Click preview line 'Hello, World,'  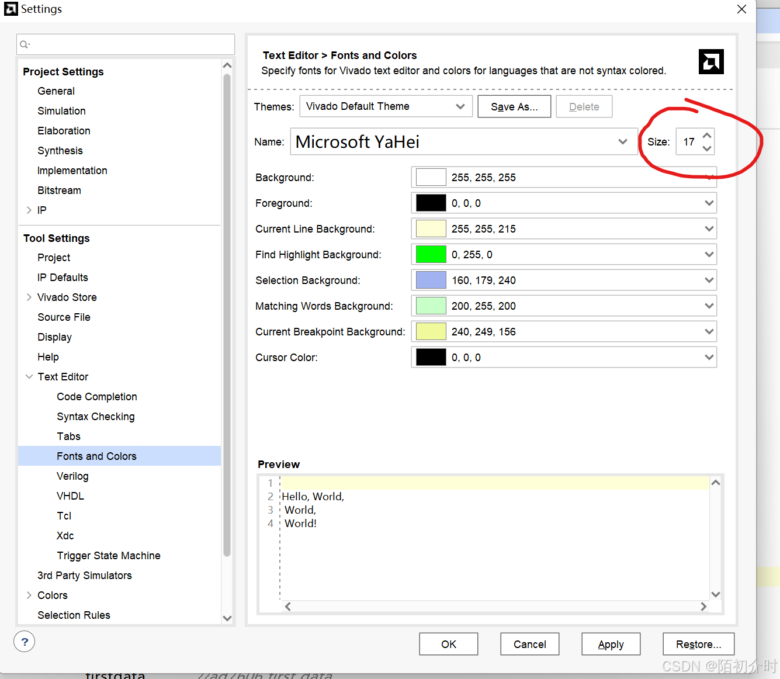313,497
